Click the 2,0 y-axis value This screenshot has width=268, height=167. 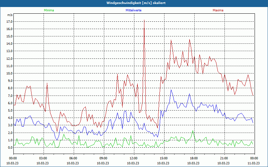(x=9, y=133)
